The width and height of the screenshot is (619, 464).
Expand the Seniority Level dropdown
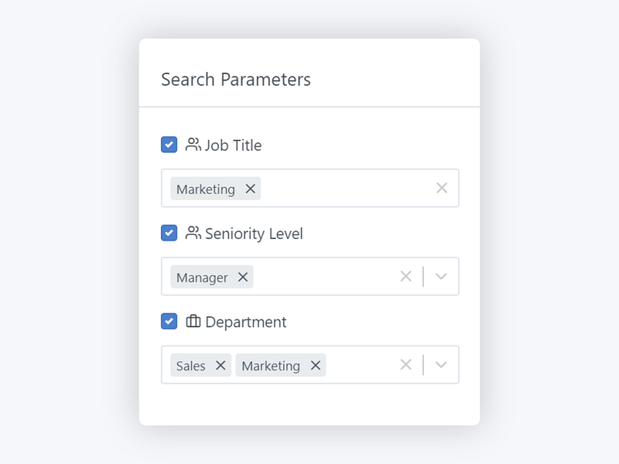(441, 277)
